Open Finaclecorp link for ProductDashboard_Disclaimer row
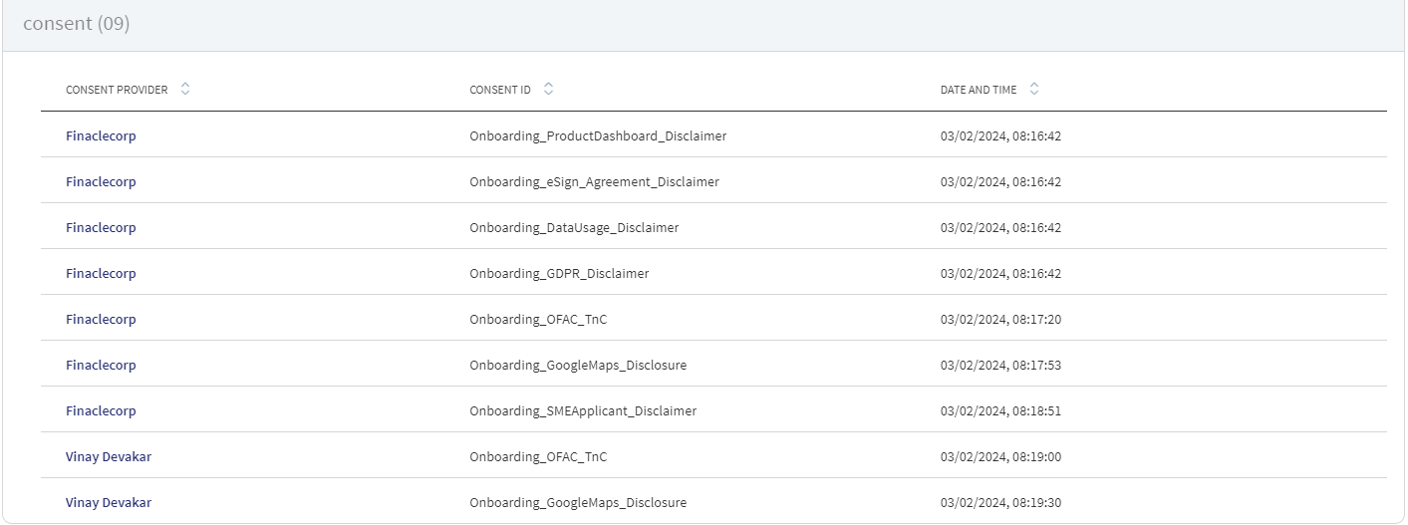Viewport: 1408px width, 525px height. (101, 135)
